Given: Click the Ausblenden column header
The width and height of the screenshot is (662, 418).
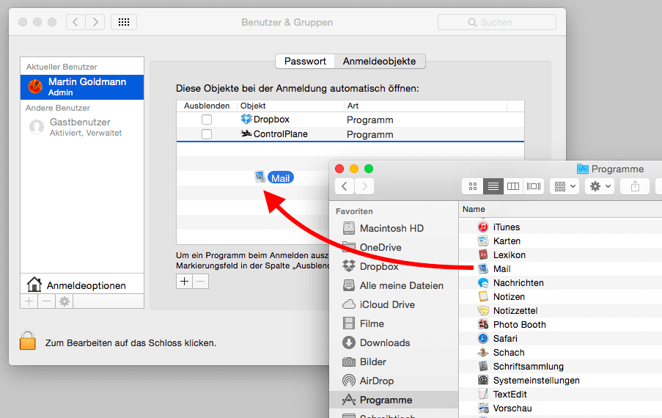Looking at the screenshot, I should [x=207, y=106].
